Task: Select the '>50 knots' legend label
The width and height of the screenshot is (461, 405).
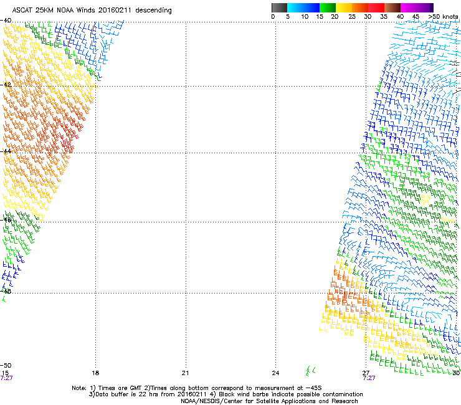Action: coord(444,17)
